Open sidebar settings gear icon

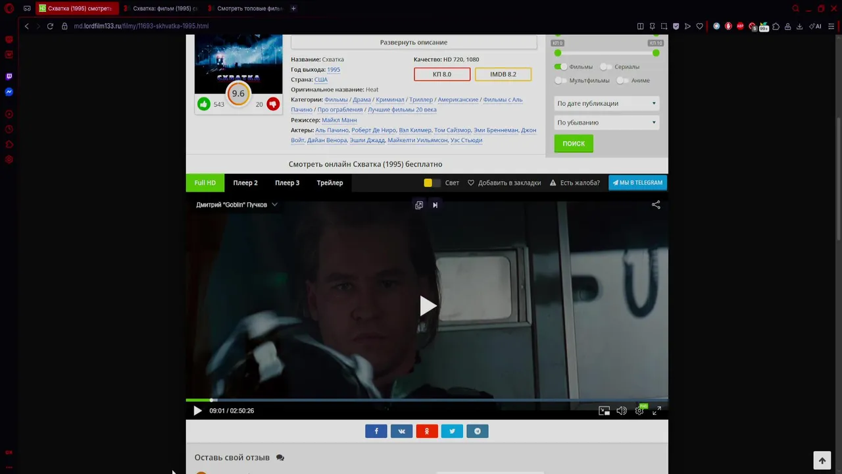[9, 159]
